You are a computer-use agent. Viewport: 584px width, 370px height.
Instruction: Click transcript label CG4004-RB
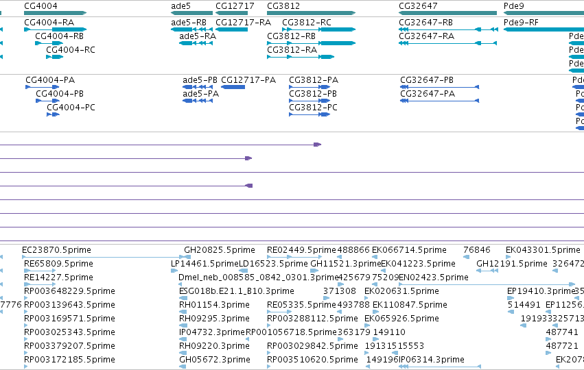click(59, 36)
